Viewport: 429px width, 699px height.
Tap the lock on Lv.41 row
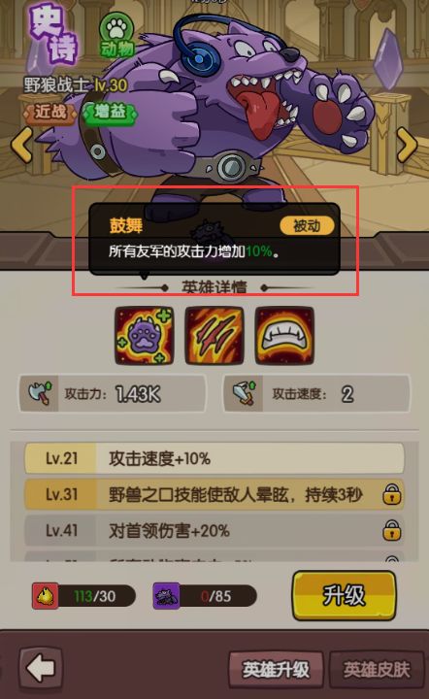pyautogui.click(x=391, y=530)
